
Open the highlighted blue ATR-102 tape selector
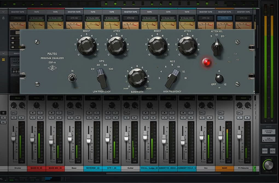[x=224, y=18]
